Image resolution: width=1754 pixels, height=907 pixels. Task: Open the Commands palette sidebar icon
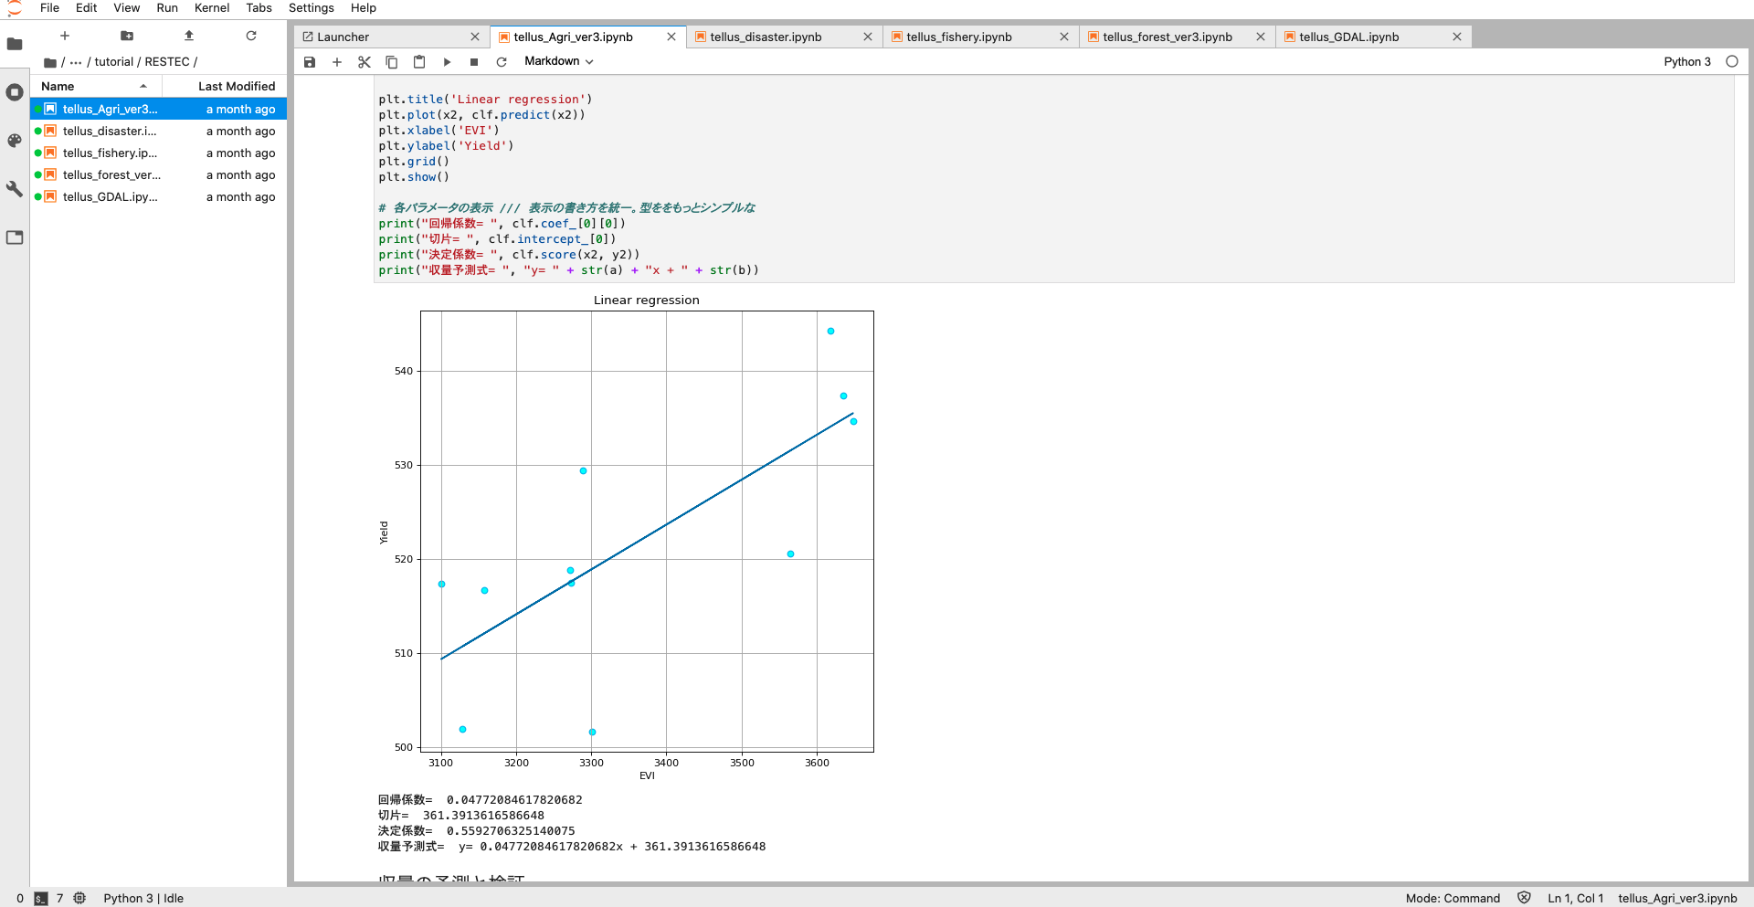15,141
